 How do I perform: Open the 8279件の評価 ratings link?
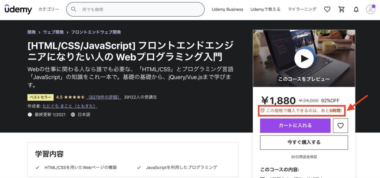104,97
